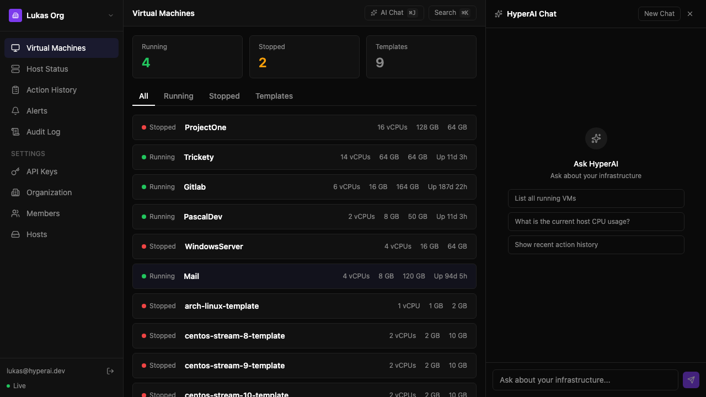Click the Members people icon

[15, 213]
